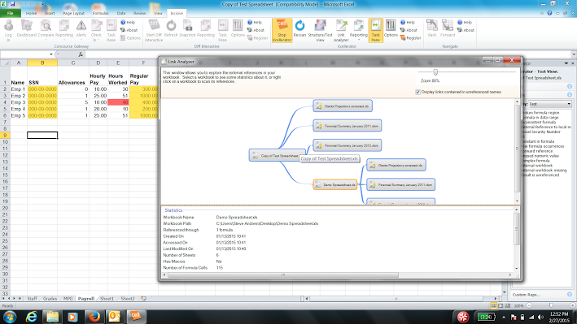
Task: Adjust the Excel zoom slider in status bar
Action: point(551,305)
